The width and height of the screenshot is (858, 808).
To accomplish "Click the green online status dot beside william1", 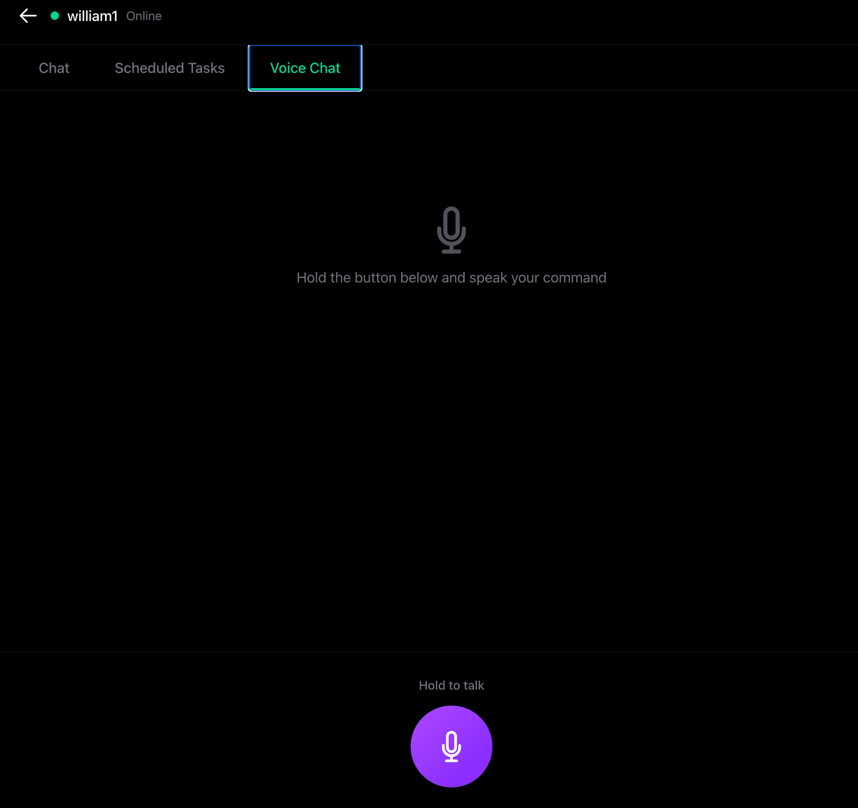I will [x=55, y=16].
